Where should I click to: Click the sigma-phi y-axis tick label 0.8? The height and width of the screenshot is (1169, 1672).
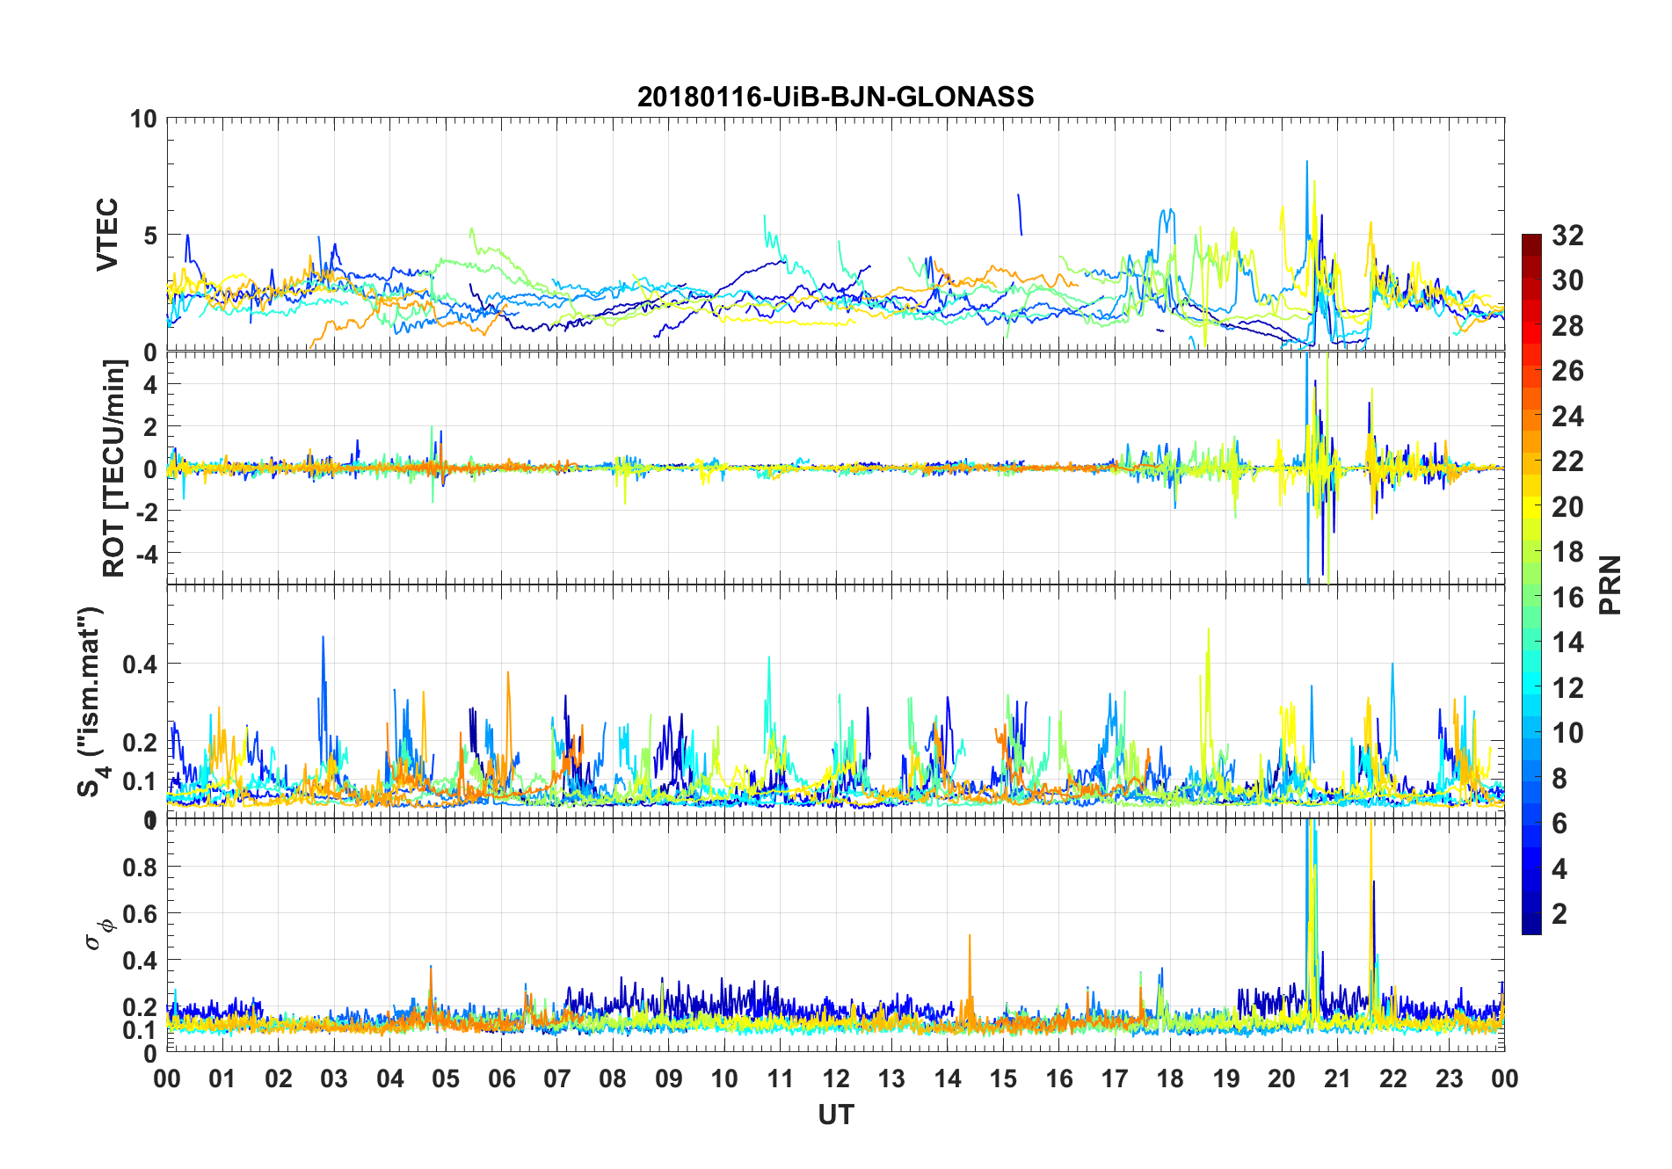point(140,867)
